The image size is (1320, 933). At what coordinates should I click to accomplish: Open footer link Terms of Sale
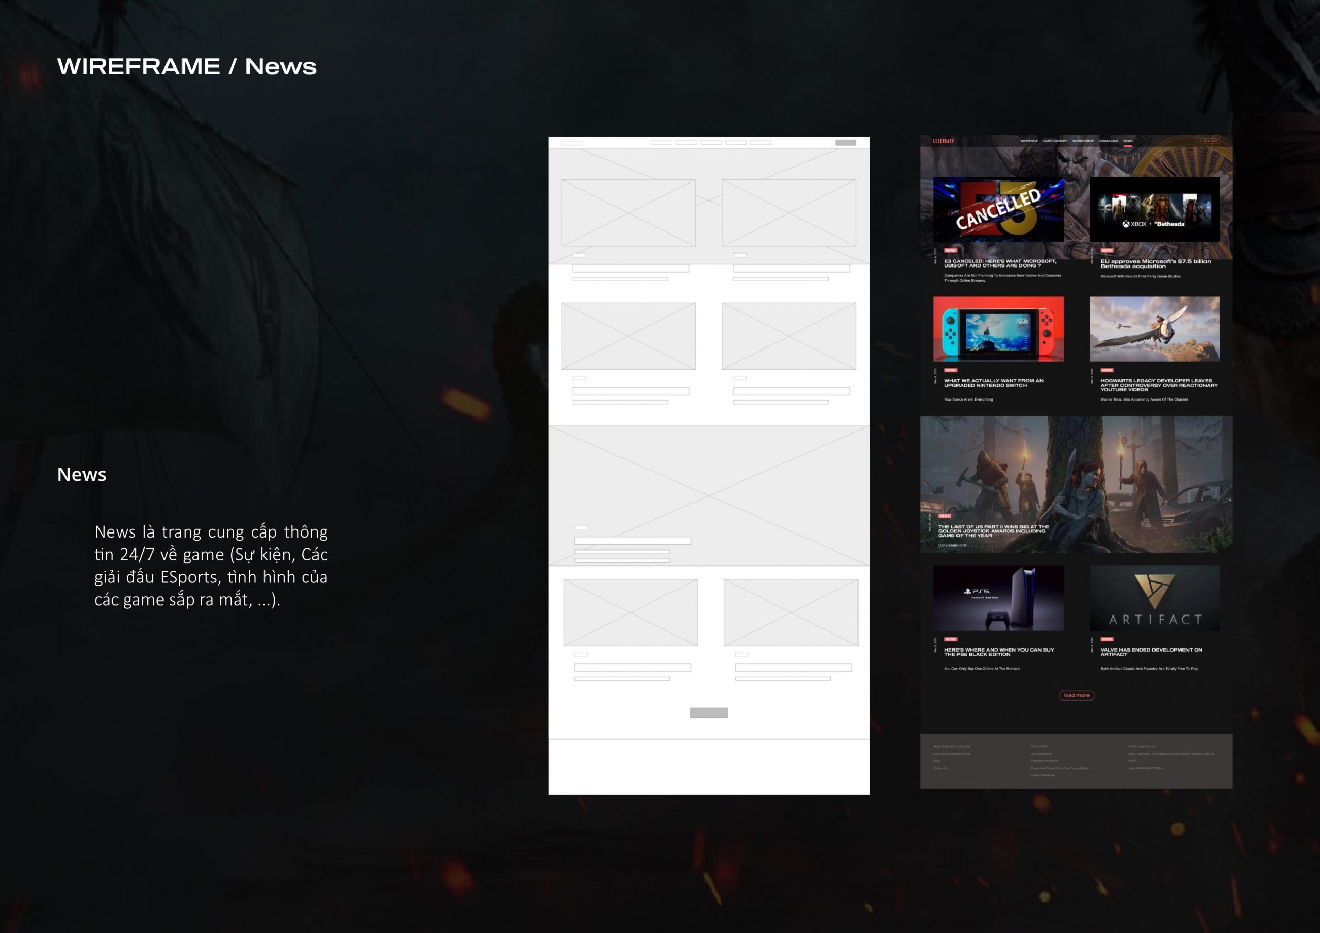click(1039, 747)
